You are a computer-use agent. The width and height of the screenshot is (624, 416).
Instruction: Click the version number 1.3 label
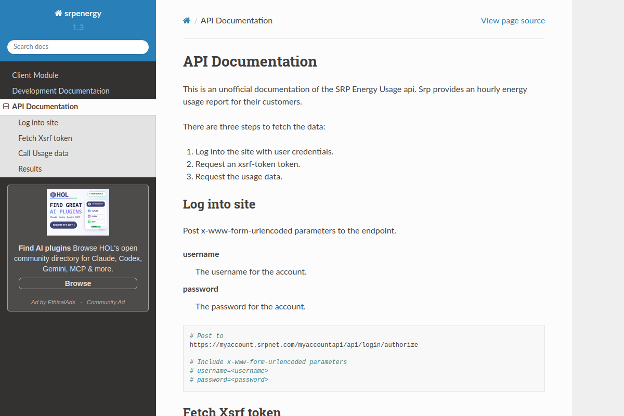pos(78,27)
